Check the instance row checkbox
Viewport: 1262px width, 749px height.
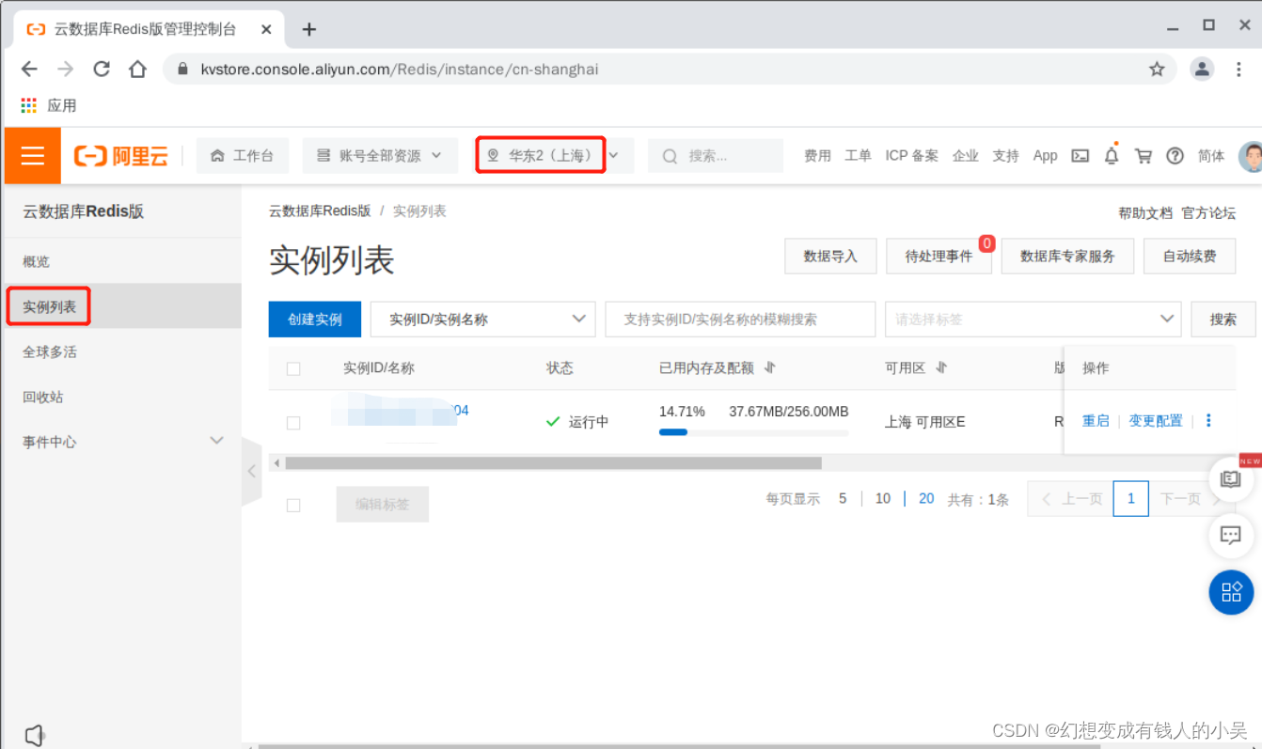click(293, 423)
